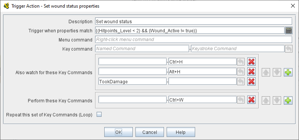299x140 pixels.
Task: Remove the Ctrl+W perform key command
Action: (x=251, y=100)
